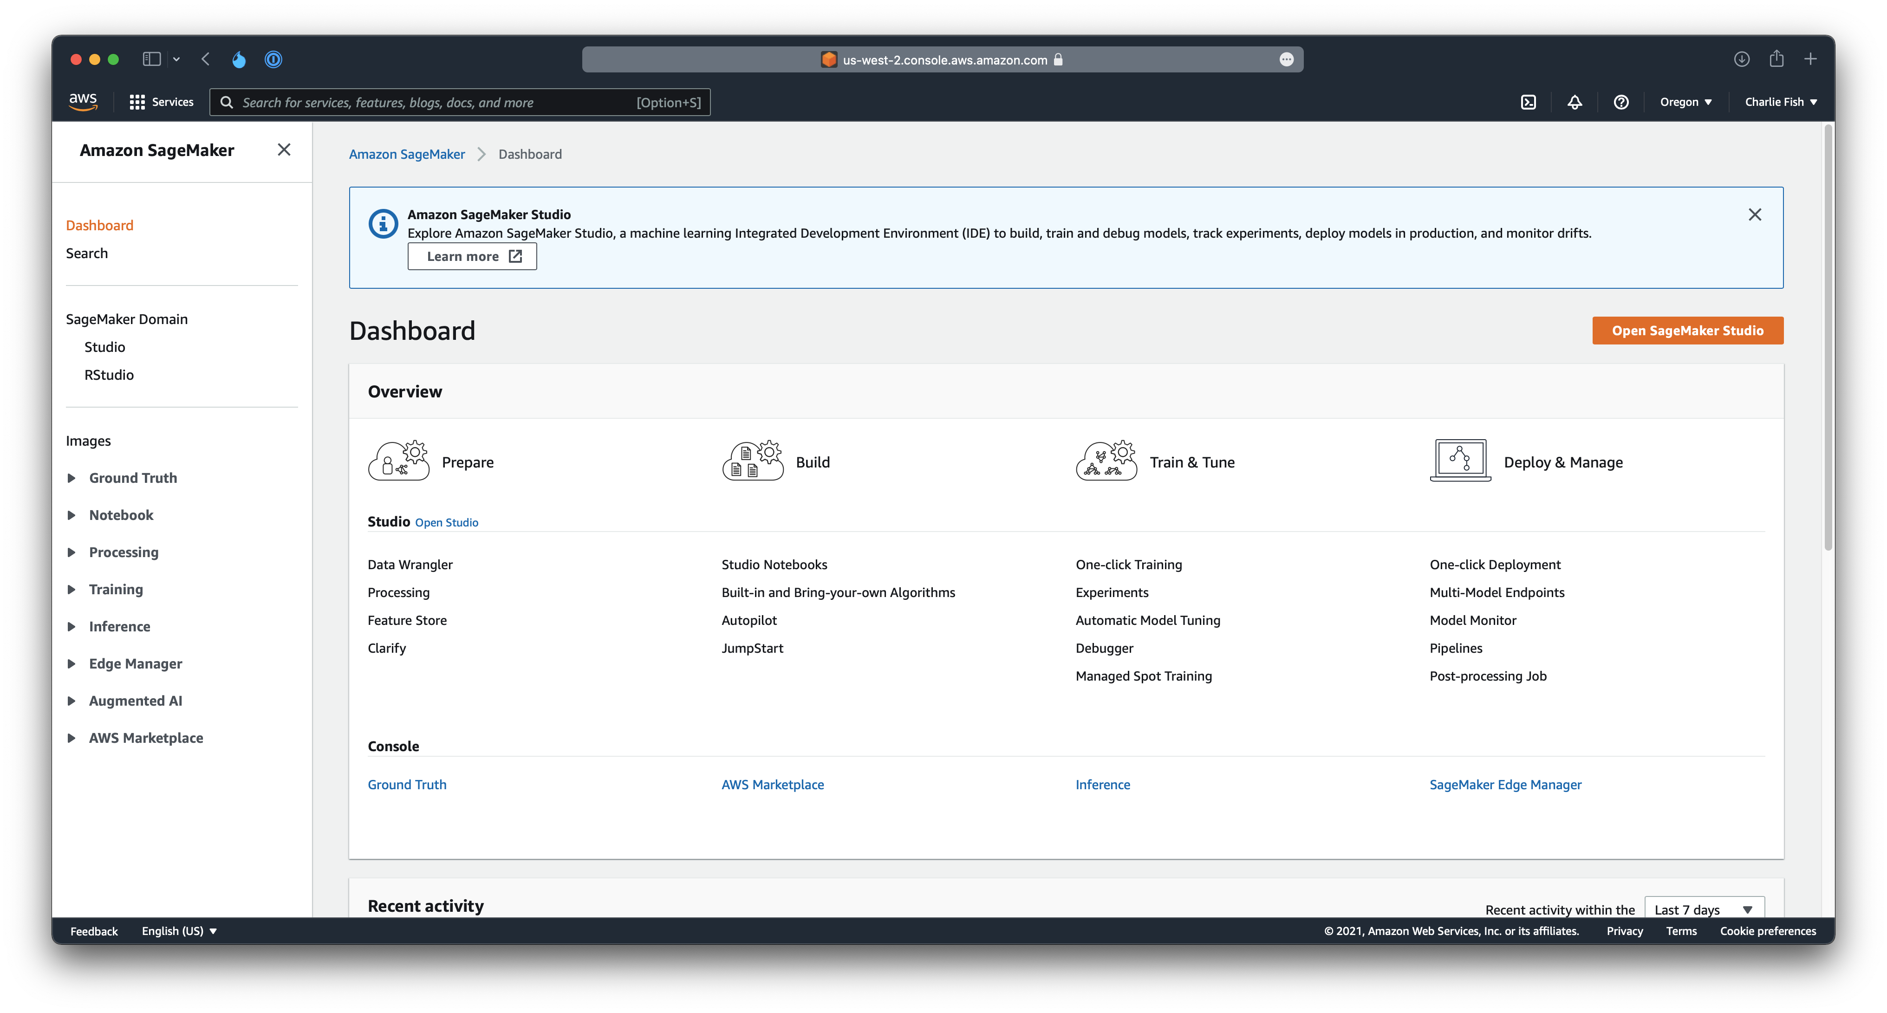
Task: Click the Train & Tune cloud icon
Action: [1106, 461]
